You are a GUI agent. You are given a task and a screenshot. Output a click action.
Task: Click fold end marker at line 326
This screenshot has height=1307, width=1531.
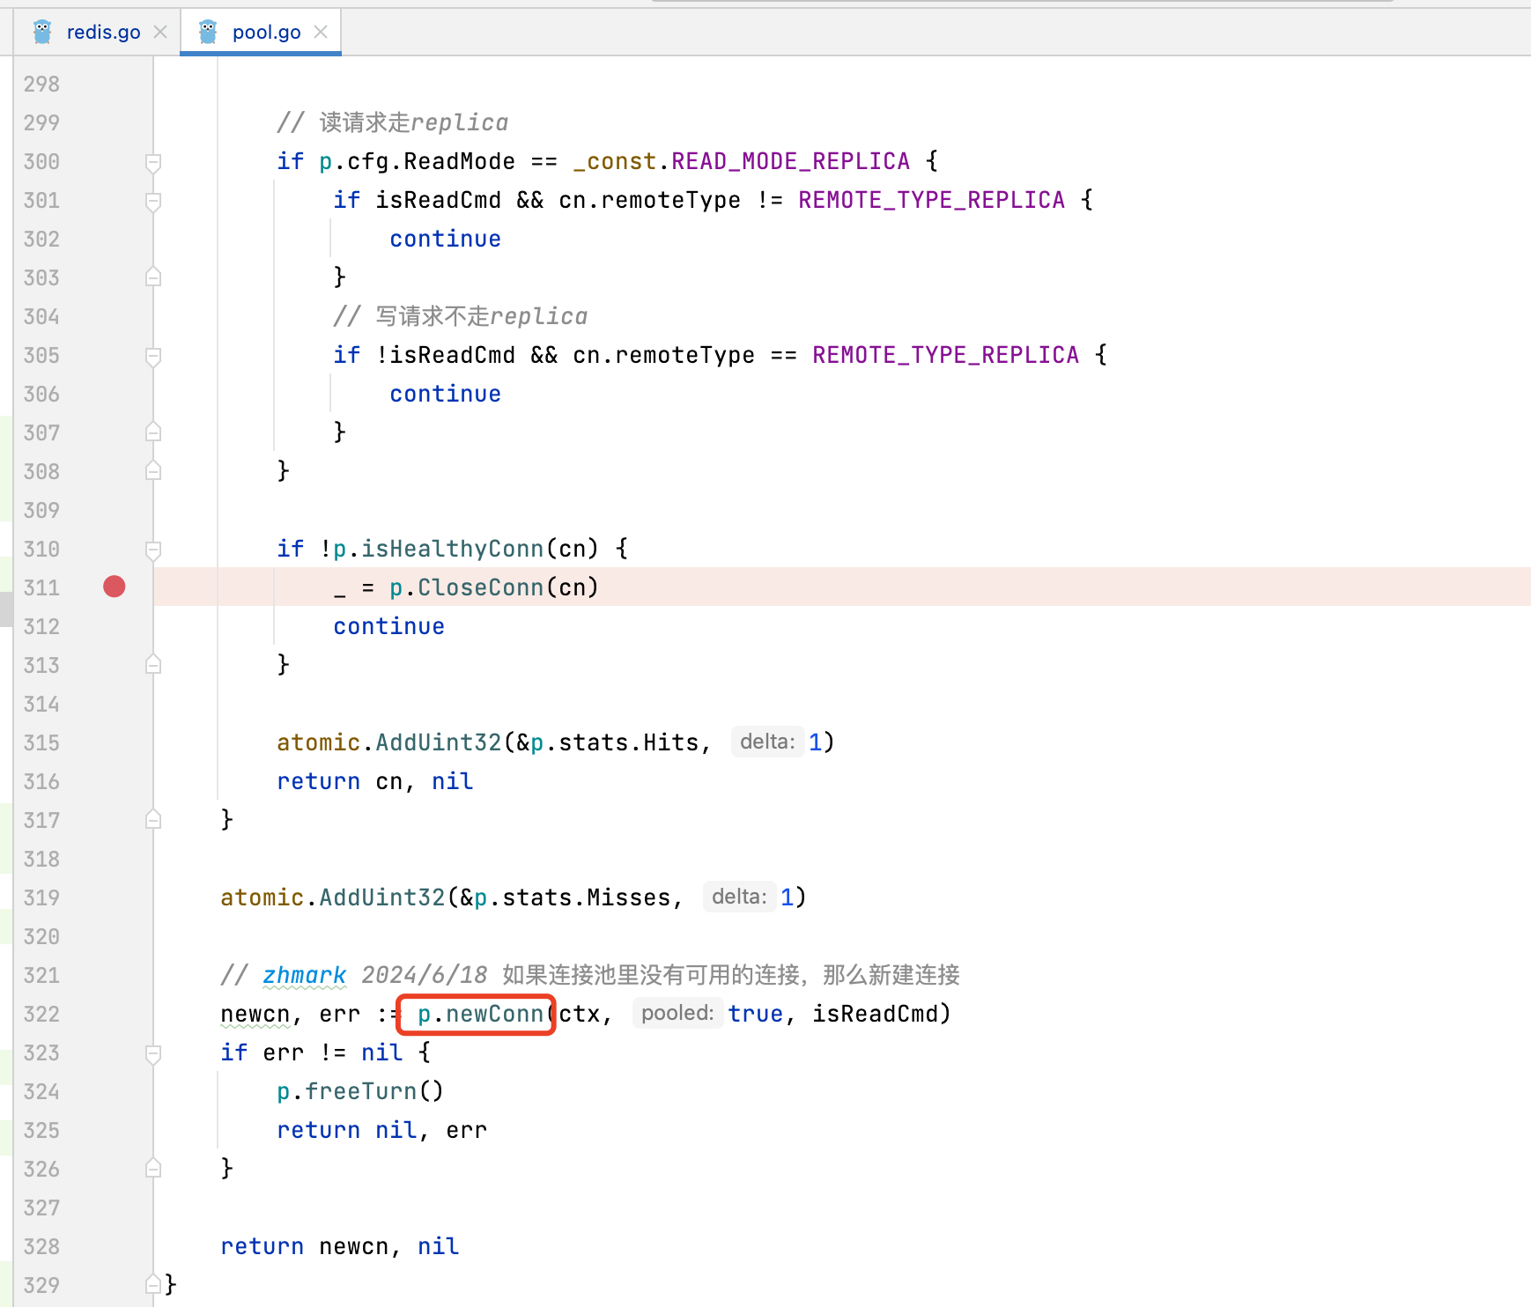[153, 1169]
